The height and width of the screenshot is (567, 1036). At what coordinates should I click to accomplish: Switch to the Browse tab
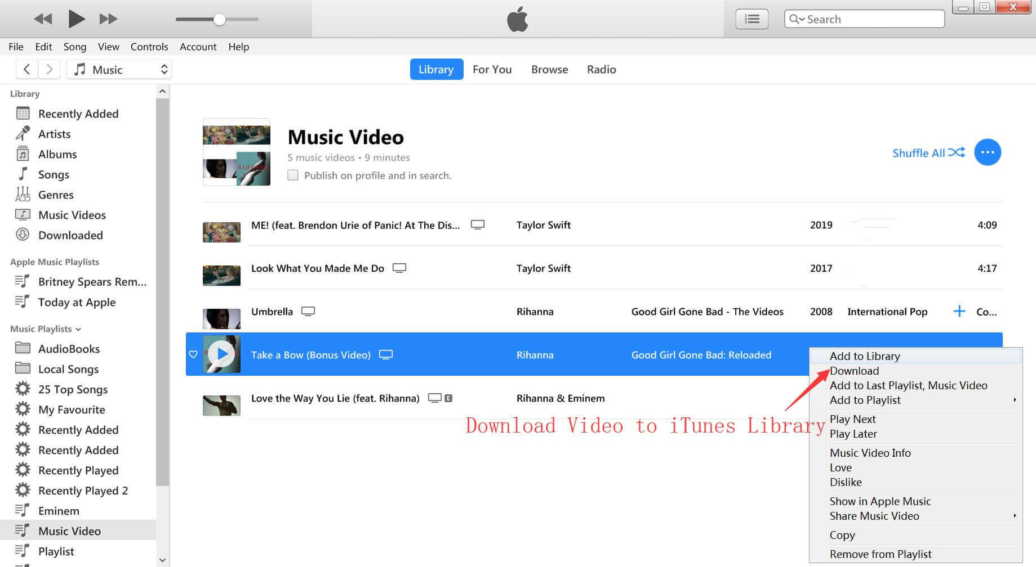pyautogui.click(x=549, y=69)
